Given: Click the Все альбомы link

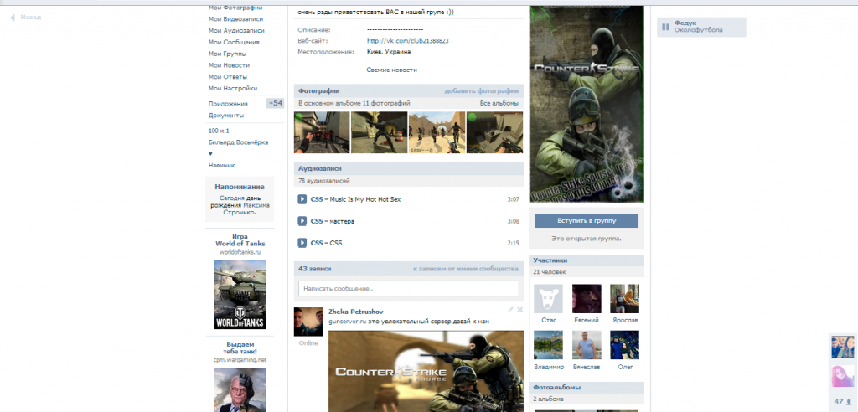Looking at the screenshot, I should coord(499,103).
